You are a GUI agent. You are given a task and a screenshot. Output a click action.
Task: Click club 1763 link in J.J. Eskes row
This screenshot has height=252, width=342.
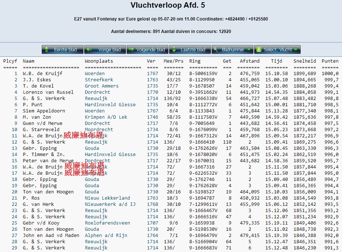click(152, 79)
